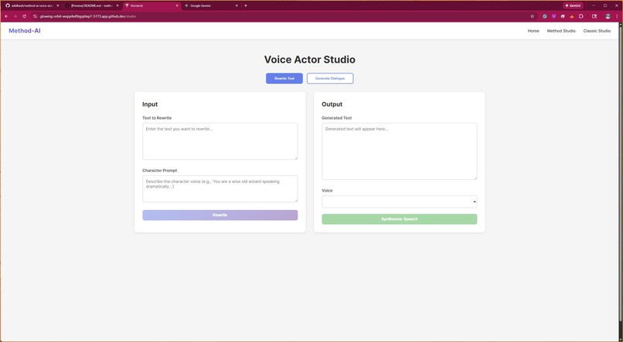Image resolution: width=623 pixels, height=342 pixels.
Task: Open the Chrome three-dot menu
Action: coord(617,16)
